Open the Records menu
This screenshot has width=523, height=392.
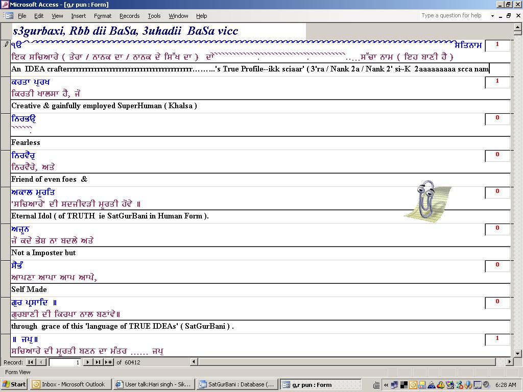point(129,16)
